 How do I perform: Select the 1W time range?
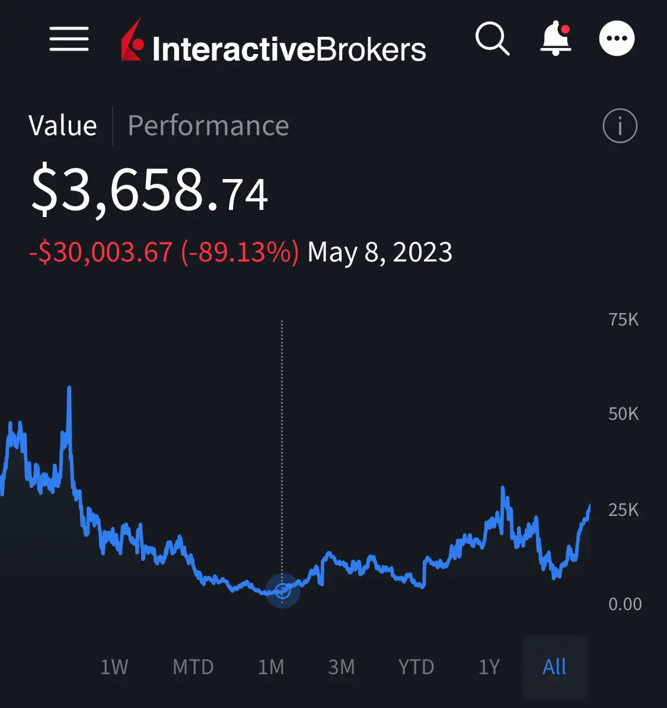point(114,667)
